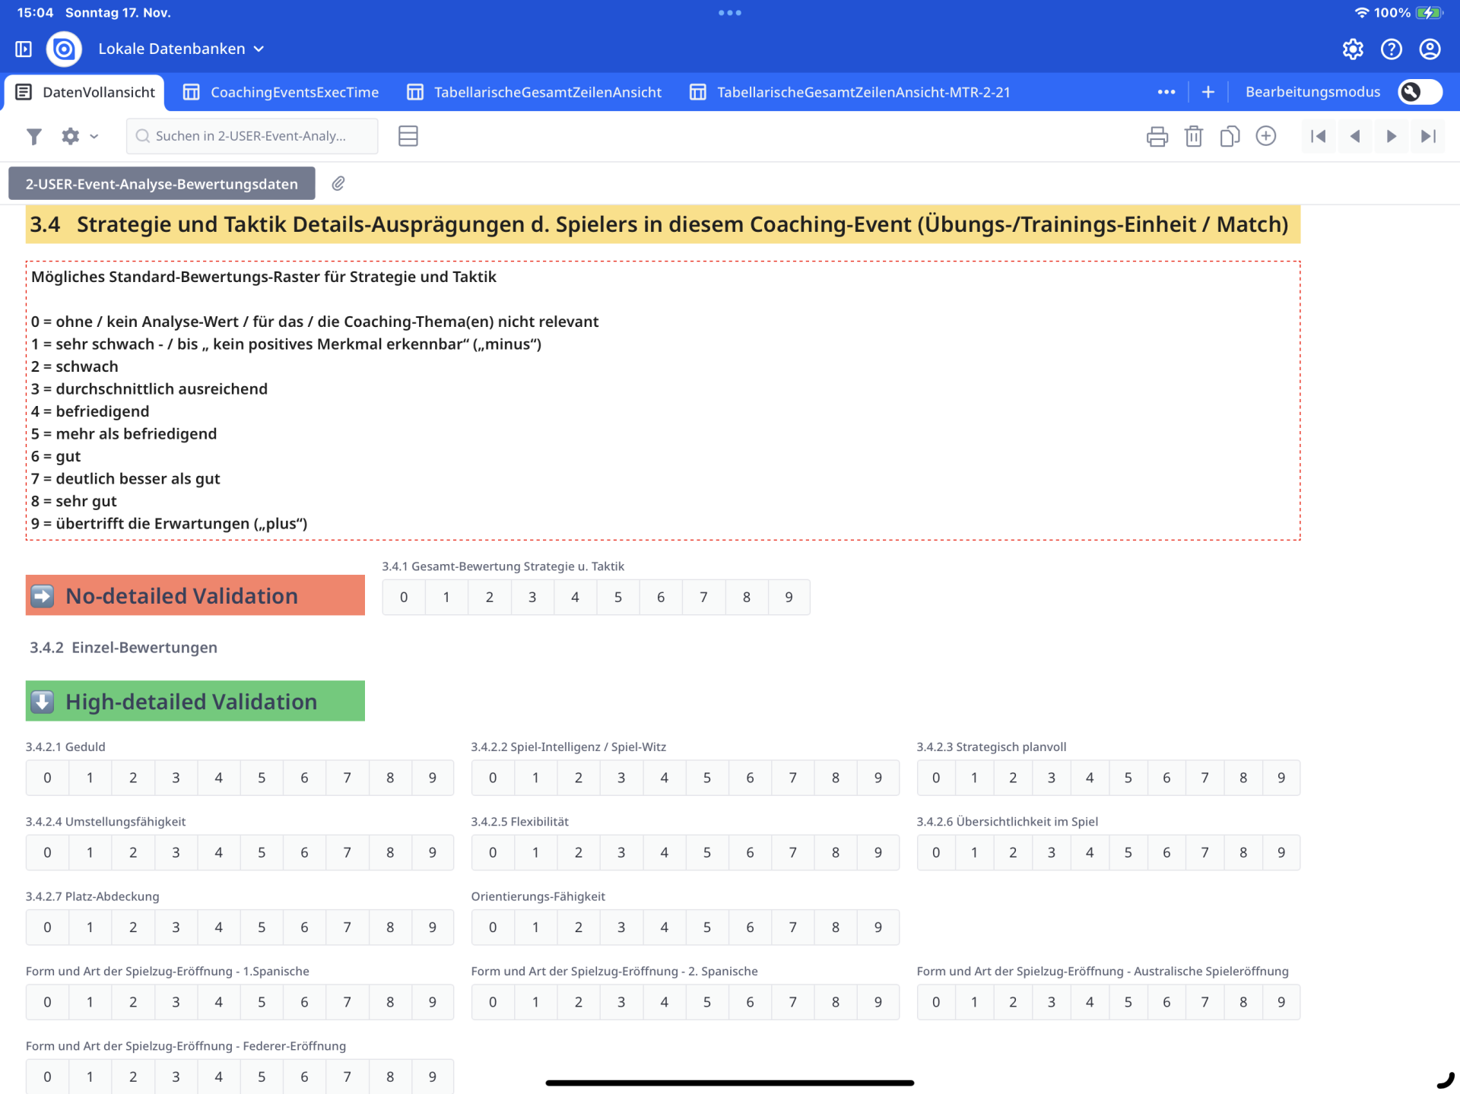Add new record with plus-circle icon
1460x1094 pixels.
[1266, 136]
